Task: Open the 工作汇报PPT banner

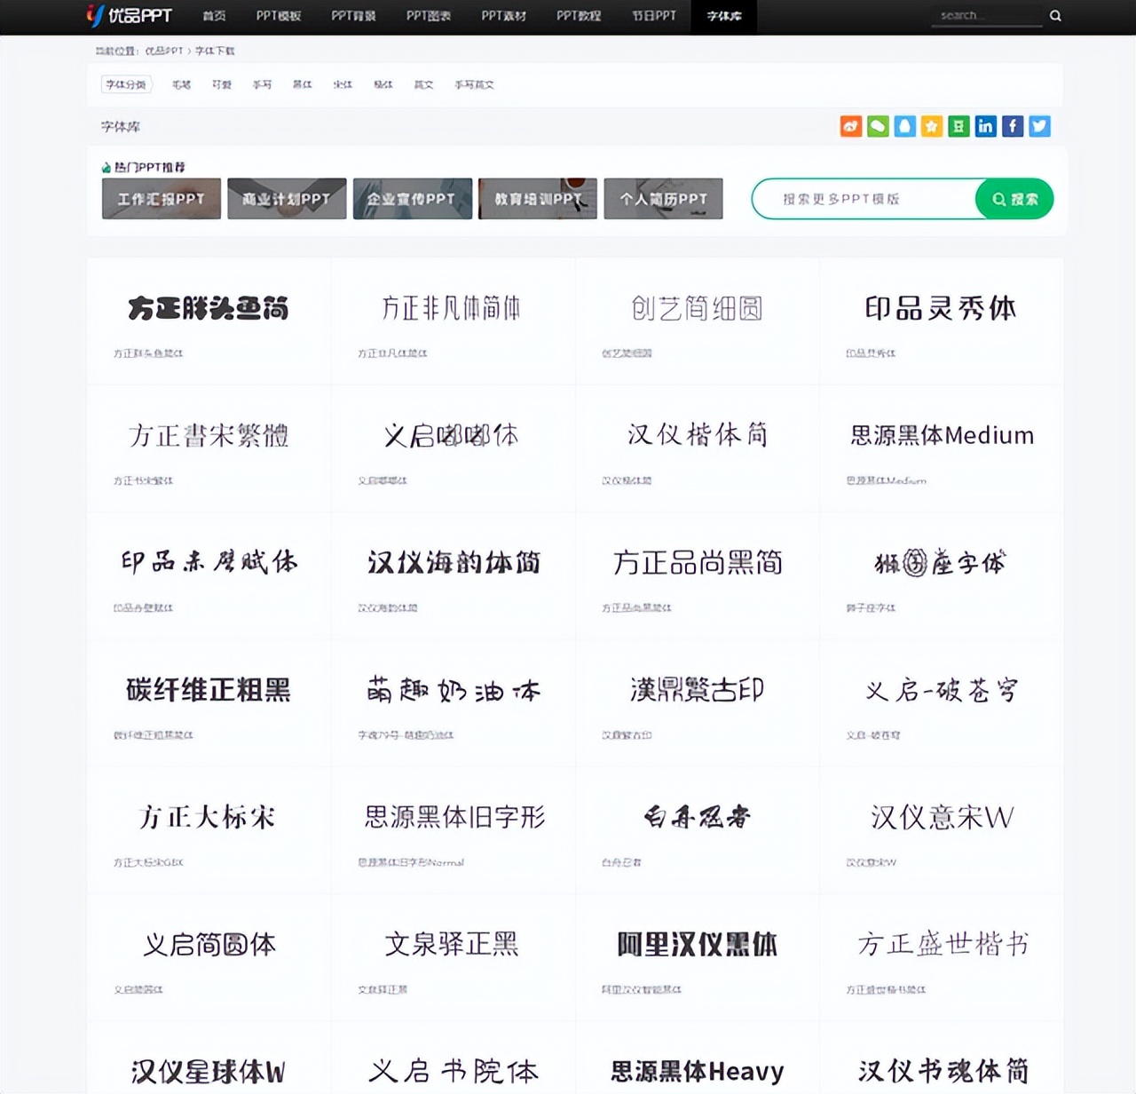Action: click(162, 199)
